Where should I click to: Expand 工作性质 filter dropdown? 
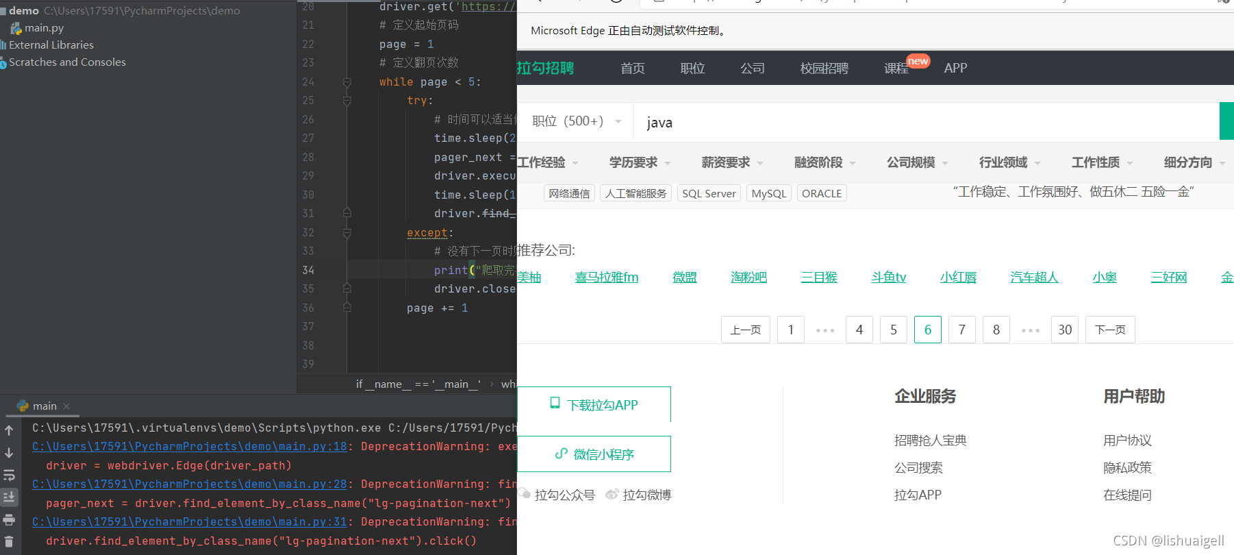tap(1103, 162)
